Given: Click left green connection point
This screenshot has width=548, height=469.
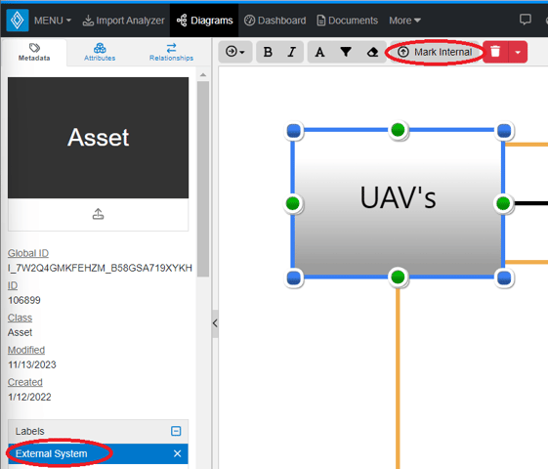Looking at the screenshot, I should point(292,203).
